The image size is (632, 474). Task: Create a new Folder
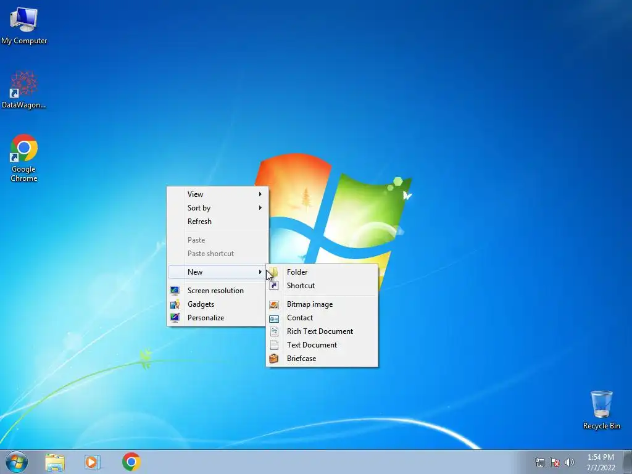(x=322, y=272)
